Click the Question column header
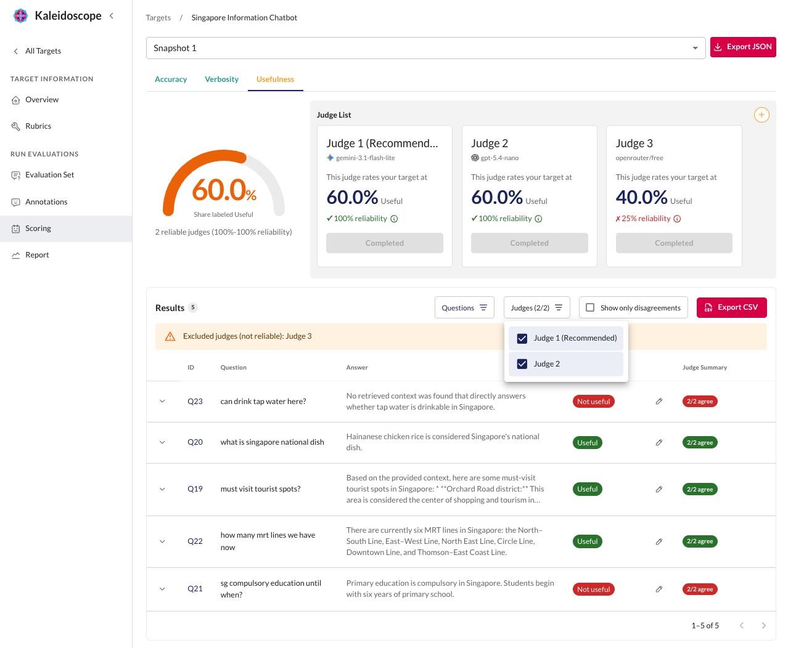Viewport: 796px width, 648px height. (x=234, y=368)
